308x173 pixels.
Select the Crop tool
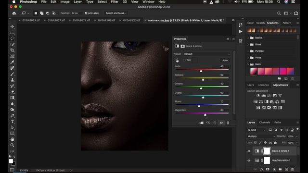[x=12, y=50]
